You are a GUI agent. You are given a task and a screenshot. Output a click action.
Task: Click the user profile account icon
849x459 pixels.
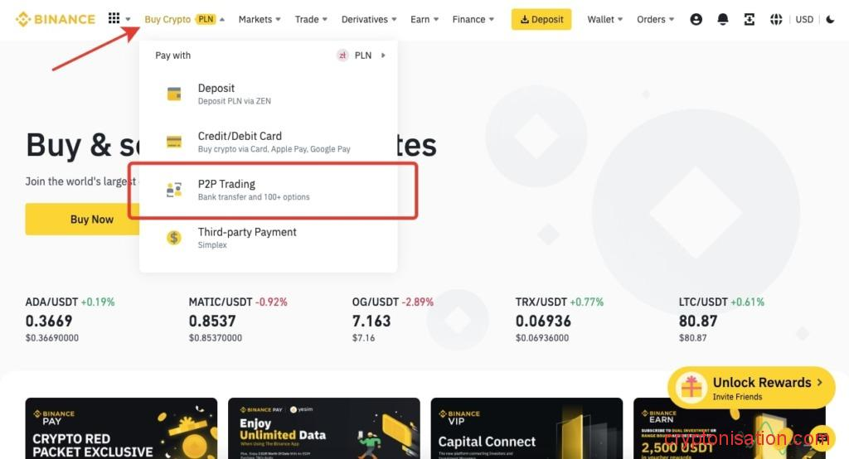coord(696,19)
